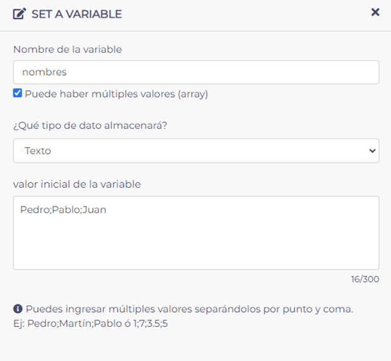
Task: Click the 16/300 character counter
Action: pos(364,280)
